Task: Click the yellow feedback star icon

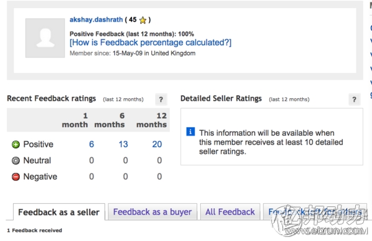Action: point(143,20)
